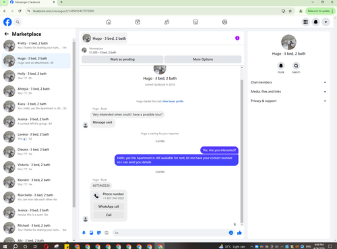Viewport: 337px width, 249px height.
Task: Record a voice clip microphone icon
Action: click(x=84, y=233)
